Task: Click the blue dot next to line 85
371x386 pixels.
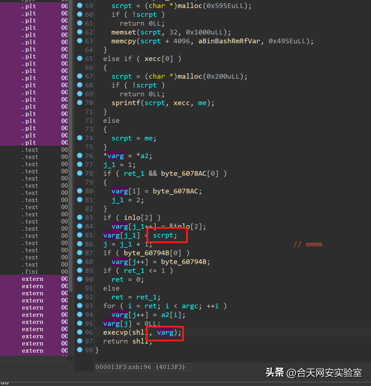Action: (x=80, y=235)
